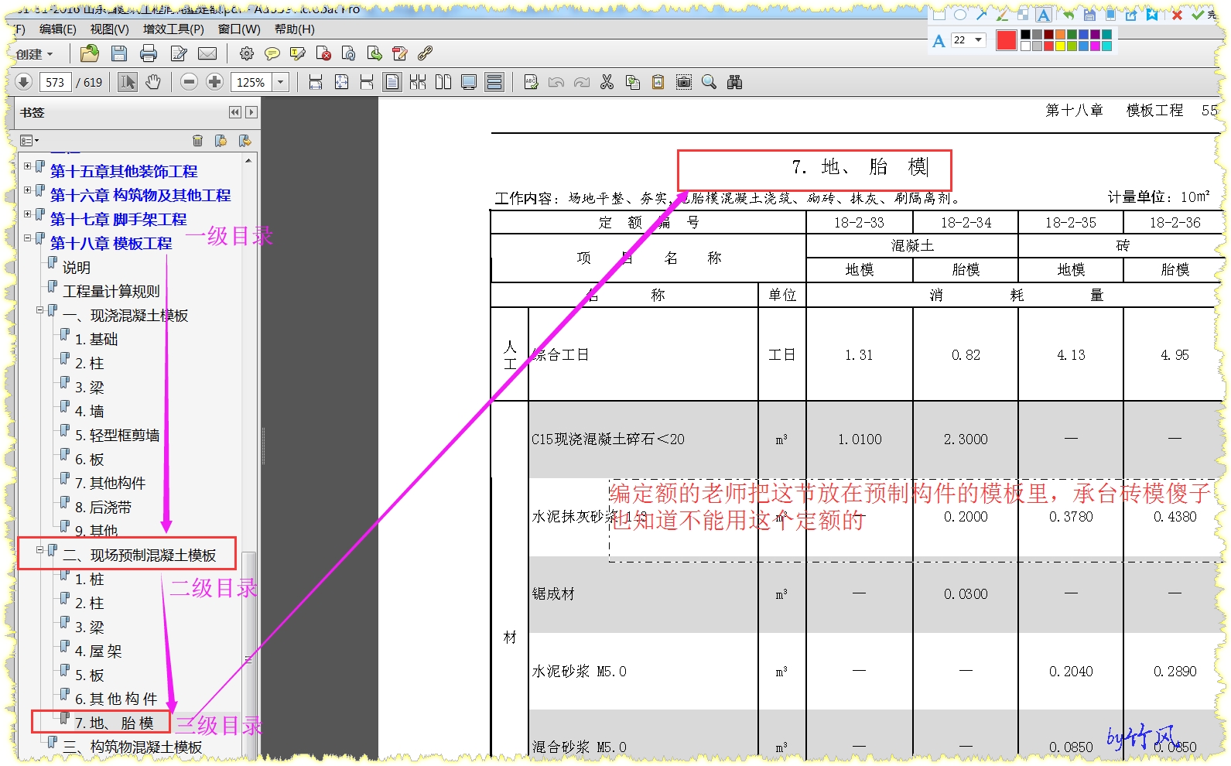Open the 视图(V) menu
Image resolution: width=1231 pixels, height=766 pixels.
[x=109, y=29]
